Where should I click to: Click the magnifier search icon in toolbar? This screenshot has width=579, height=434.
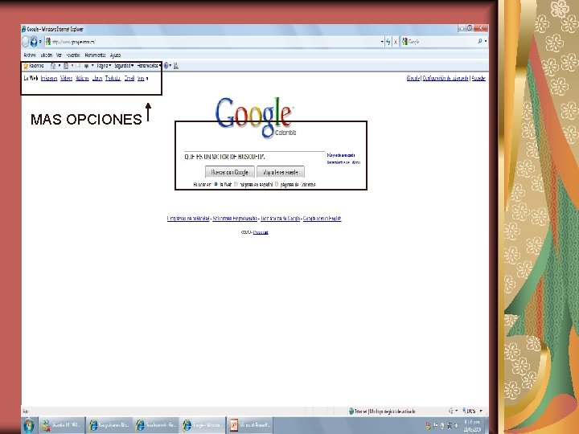tap(479, 41)
